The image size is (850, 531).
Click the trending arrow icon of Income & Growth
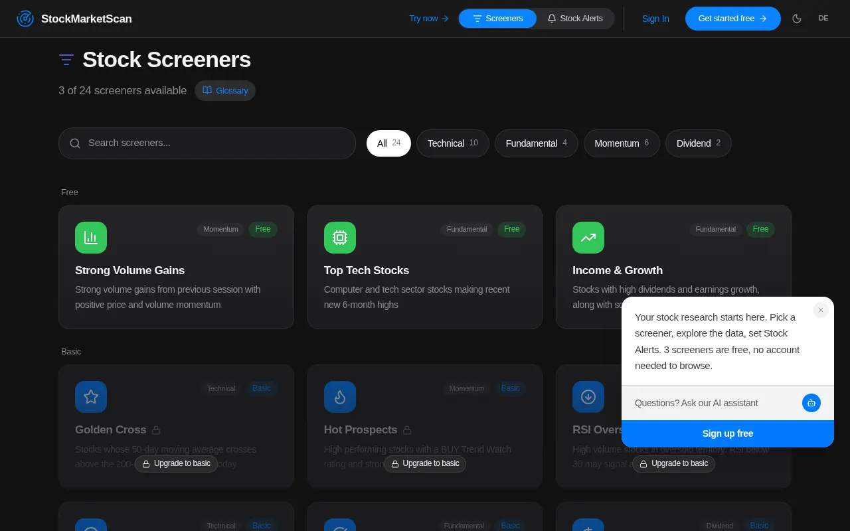588,238
